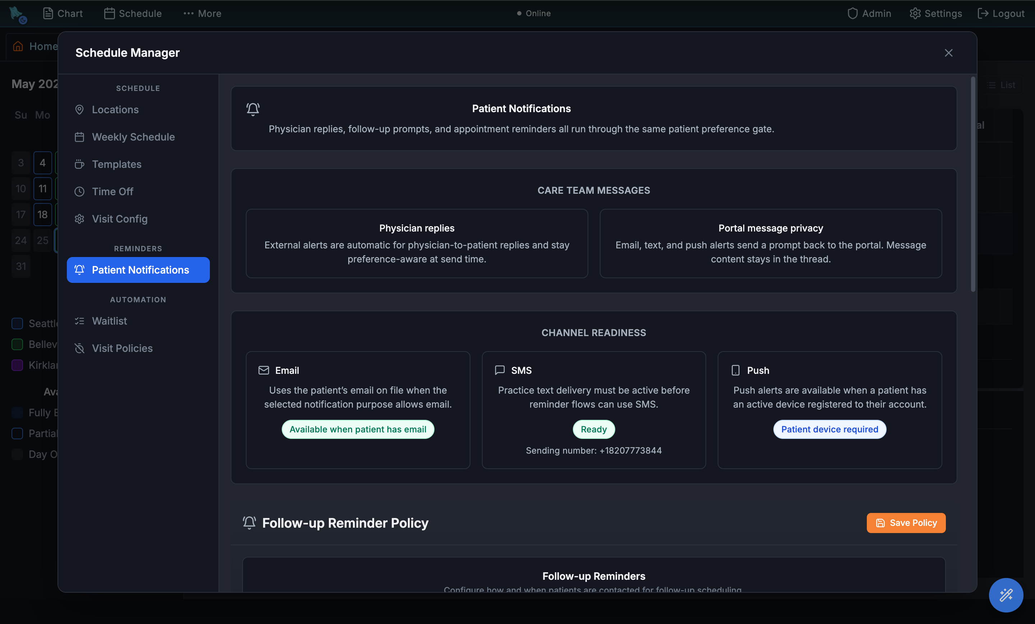Click the Logout arrow icon
Screen dimensions: 1035x624
pos(983,13)
